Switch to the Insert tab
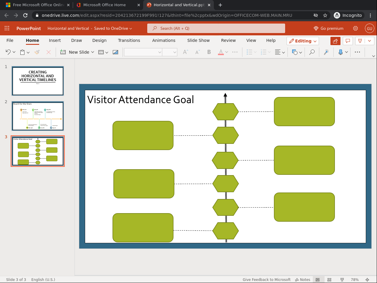Screen dimensions: 377x283 coord(55,40)
